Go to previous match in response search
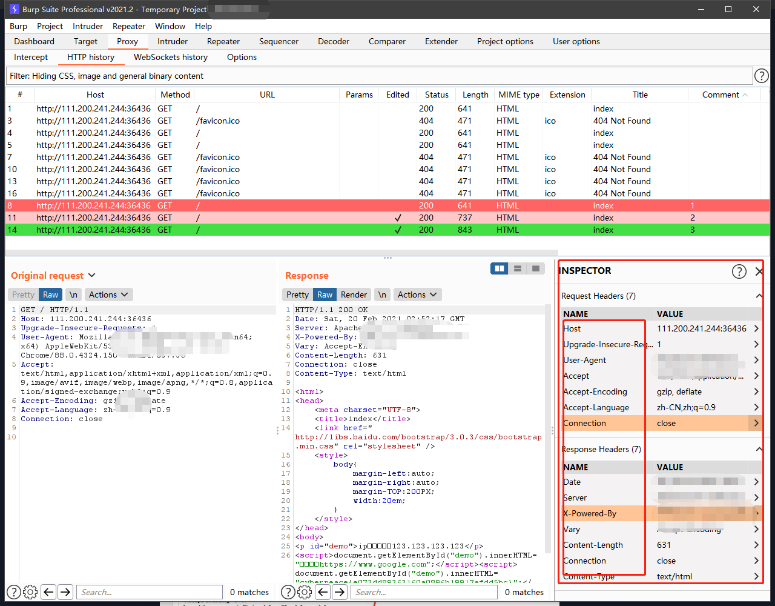The image size is (775, 606). coord(323,592)
